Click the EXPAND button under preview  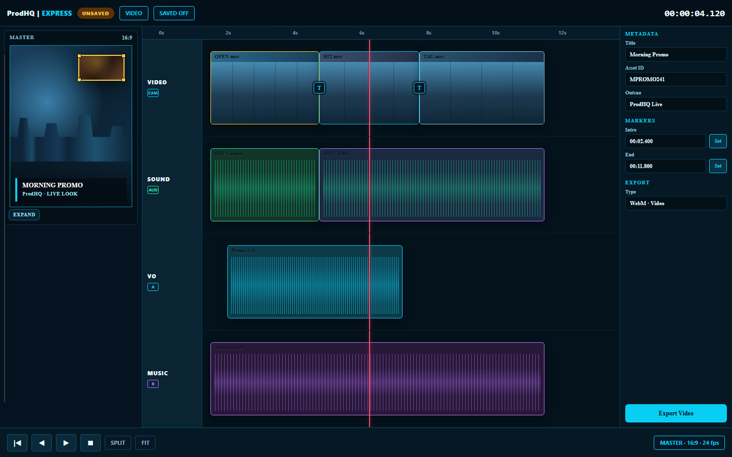[24, 214]
